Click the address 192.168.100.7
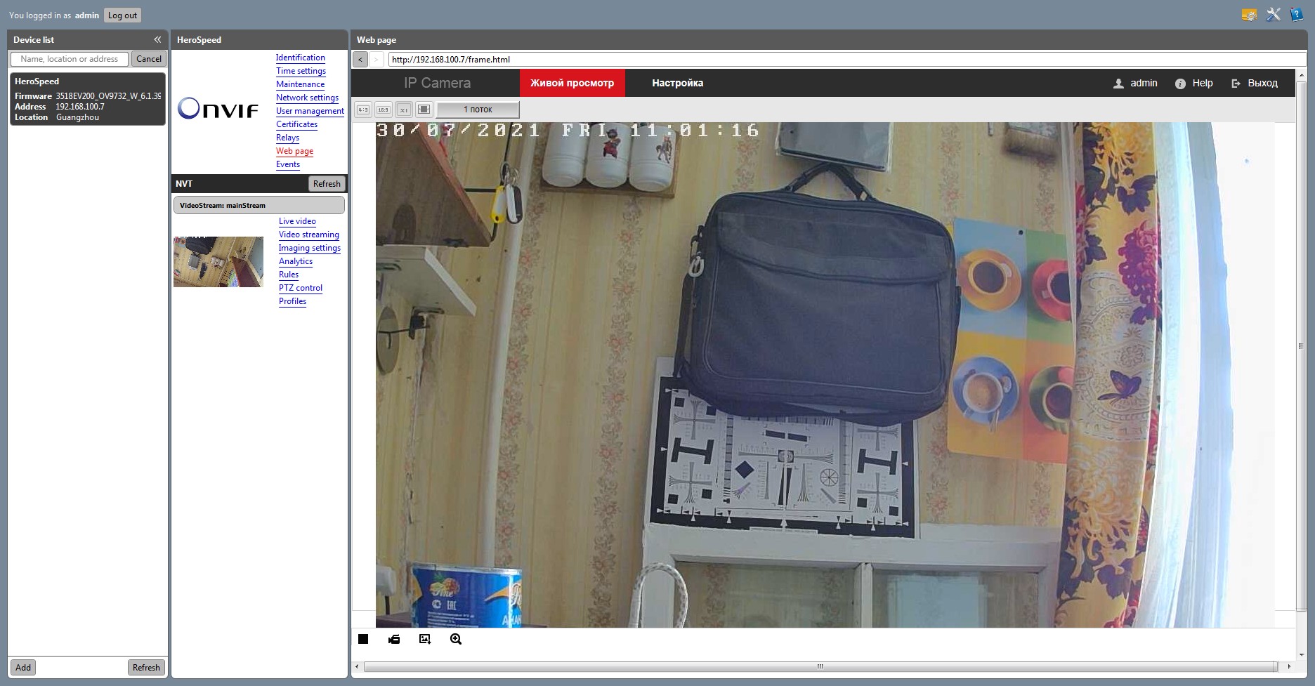The width and height of the screenshot is (1315, 686). (x=80, y=107)
